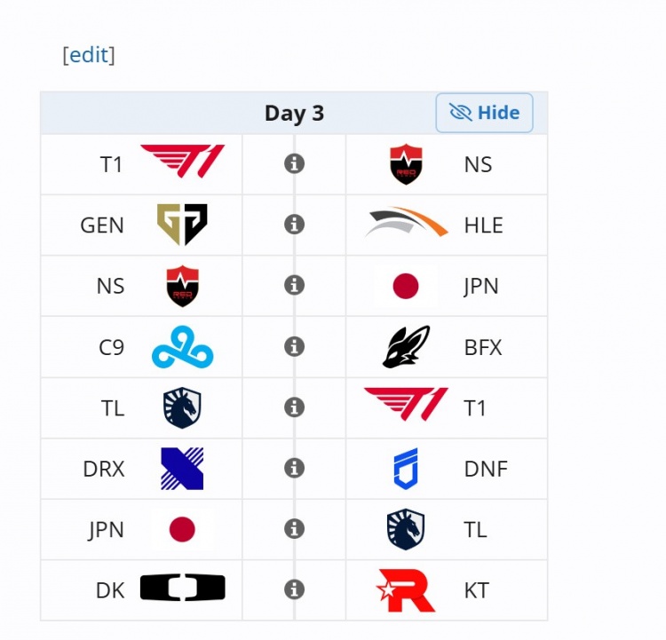Screen dimensions: 666x640
Task: Open info icon for C9 vs BFX
Action: click(294, 346)
